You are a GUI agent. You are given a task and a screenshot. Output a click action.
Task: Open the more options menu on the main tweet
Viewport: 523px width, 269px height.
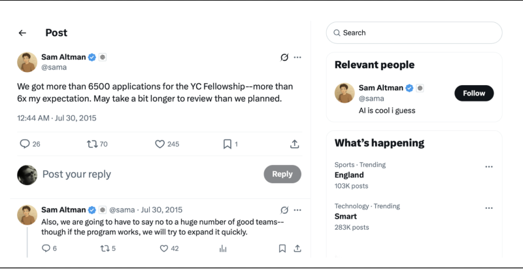pyautogui.click(x=297, y=58)
